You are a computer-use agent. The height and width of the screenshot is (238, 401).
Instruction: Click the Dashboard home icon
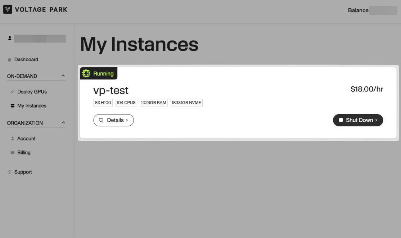click(10, 60)
